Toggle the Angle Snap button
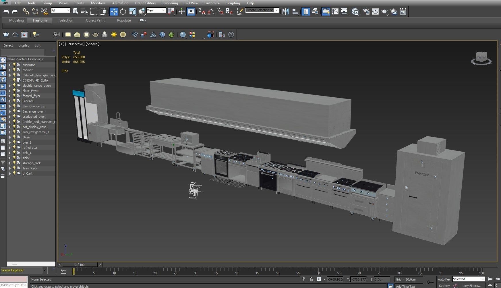This screenshot has height=288, width=501. 211,11
